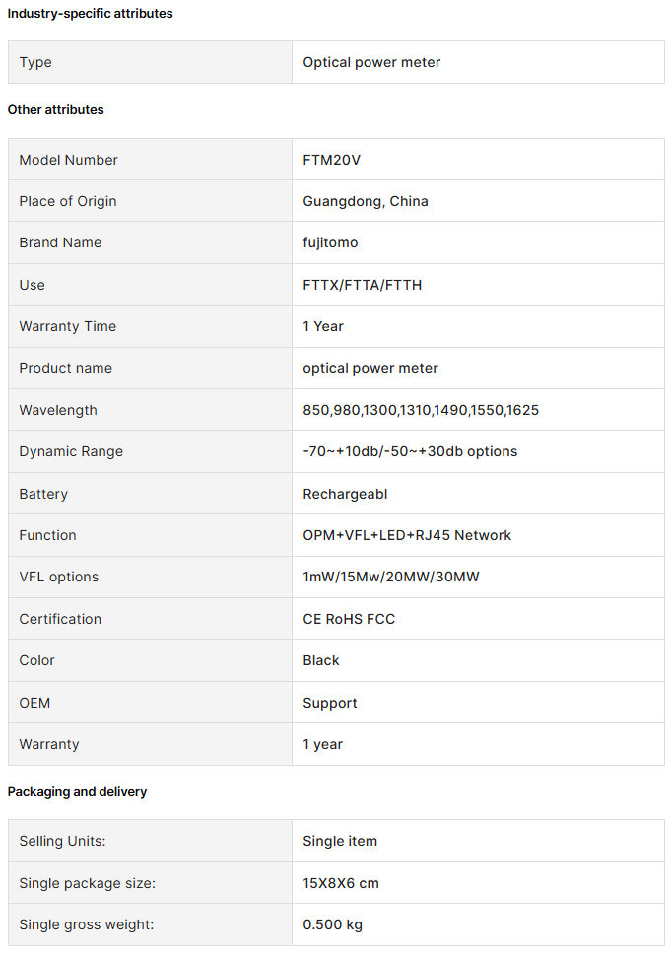Click the FTTX/FTTA/FTTH use value

click(x=363, y=285)
